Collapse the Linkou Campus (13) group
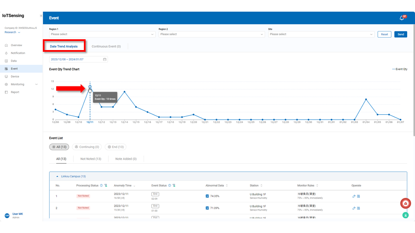415x233 pixels. tap(58, 176)
